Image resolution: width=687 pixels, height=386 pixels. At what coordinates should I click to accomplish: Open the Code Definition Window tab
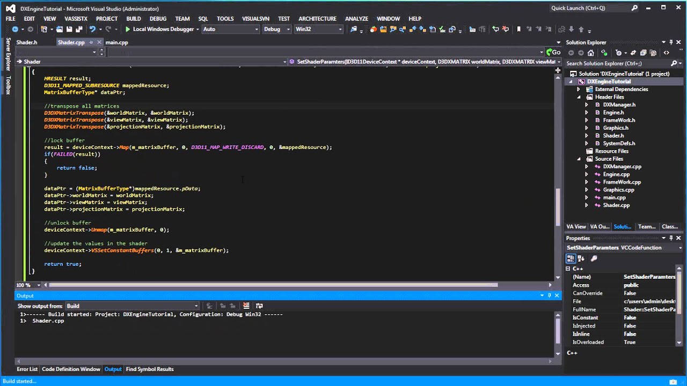coord(71,369)
